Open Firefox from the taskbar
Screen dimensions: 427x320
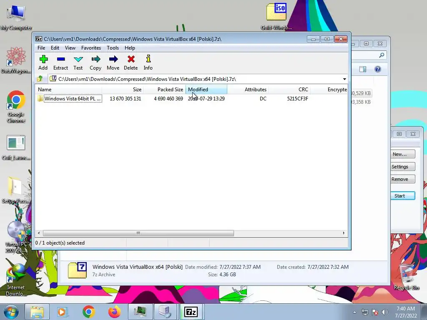click(114, 312)
